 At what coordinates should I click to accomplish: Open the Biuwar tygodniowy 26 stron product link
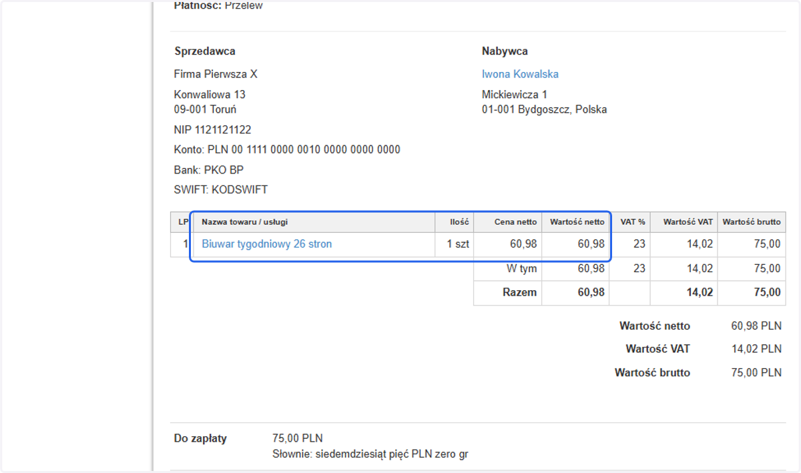(267, 244)
